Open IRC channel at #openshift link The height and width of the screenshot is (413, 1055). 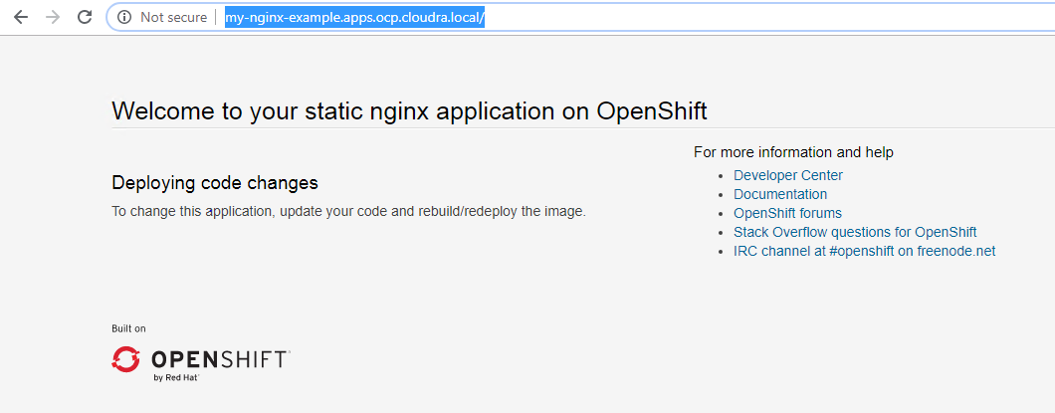[x=865, y=251]
